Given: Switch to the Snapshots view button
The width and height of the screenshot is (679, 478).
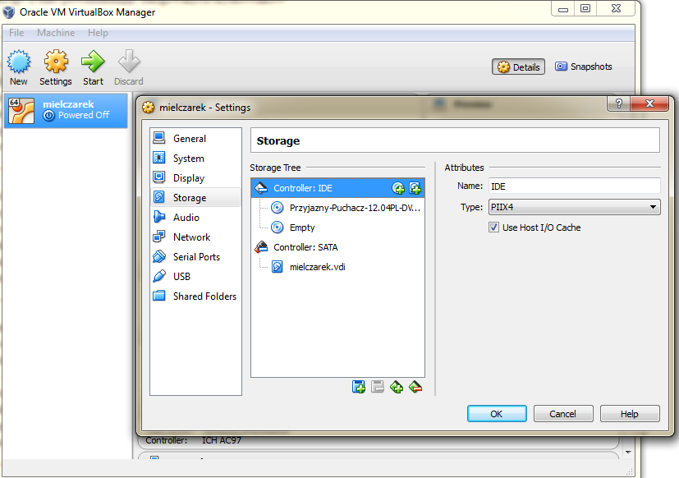Looking at the screenshot, I should (583, 67).
